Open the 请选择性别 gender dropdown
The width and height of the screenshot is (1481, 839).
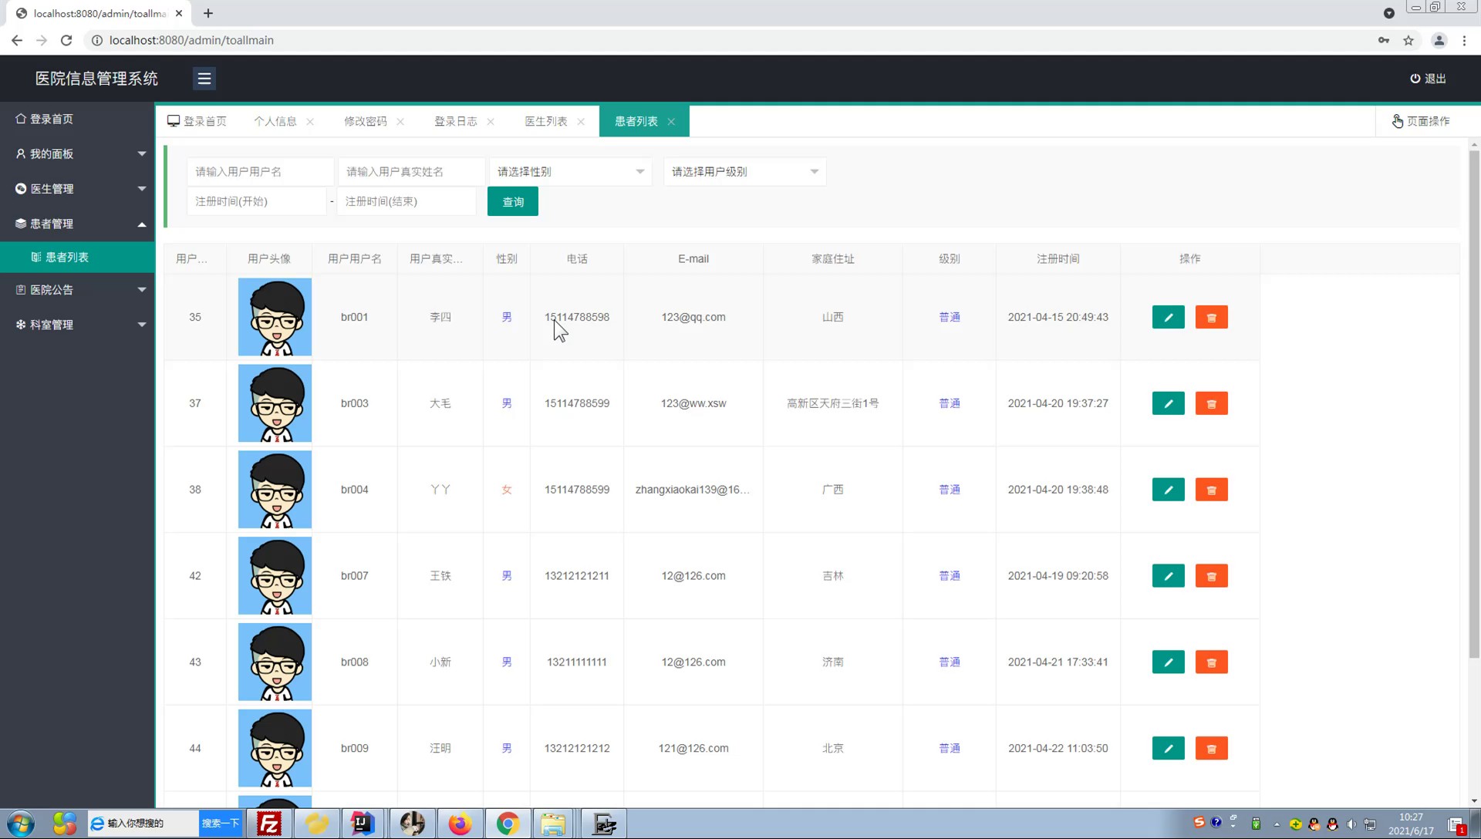[571, 172]
